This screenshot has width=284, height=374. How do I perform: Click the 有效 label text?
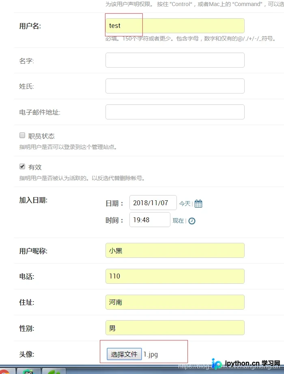pyautogui.click(x=35, y=167)
